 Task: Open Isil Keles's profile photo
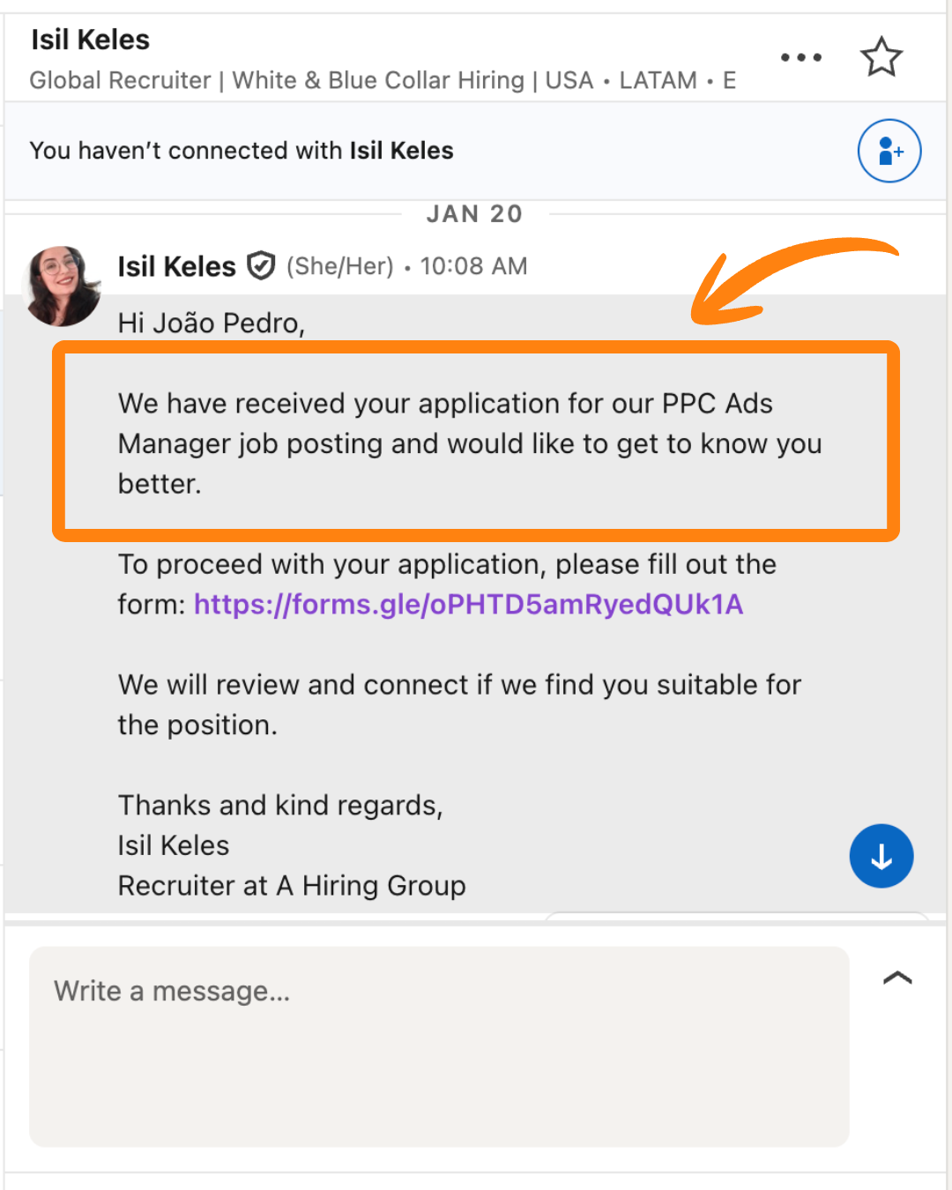[x=62, y=286]
